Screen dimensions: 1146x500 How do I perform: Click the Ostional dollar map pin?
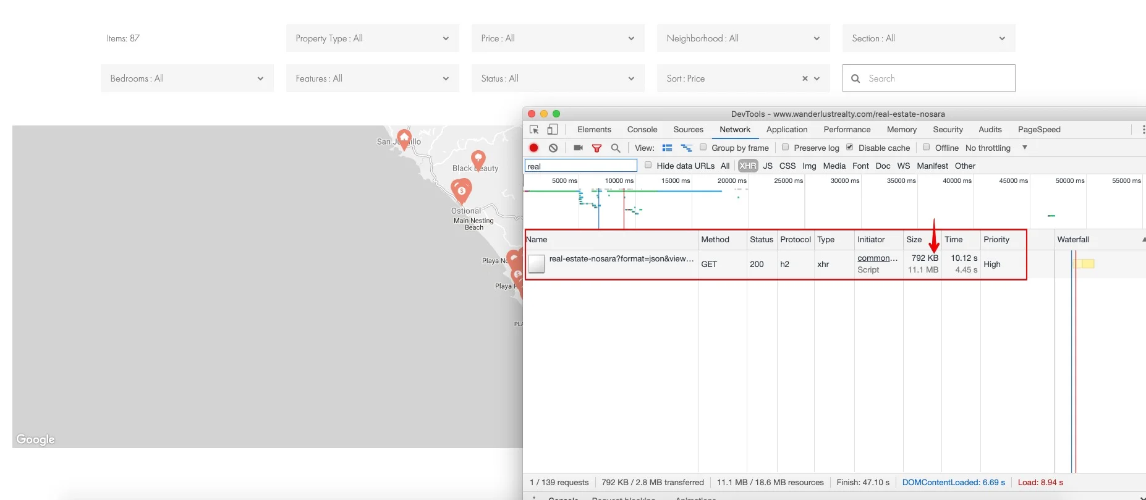pos(461,192)
